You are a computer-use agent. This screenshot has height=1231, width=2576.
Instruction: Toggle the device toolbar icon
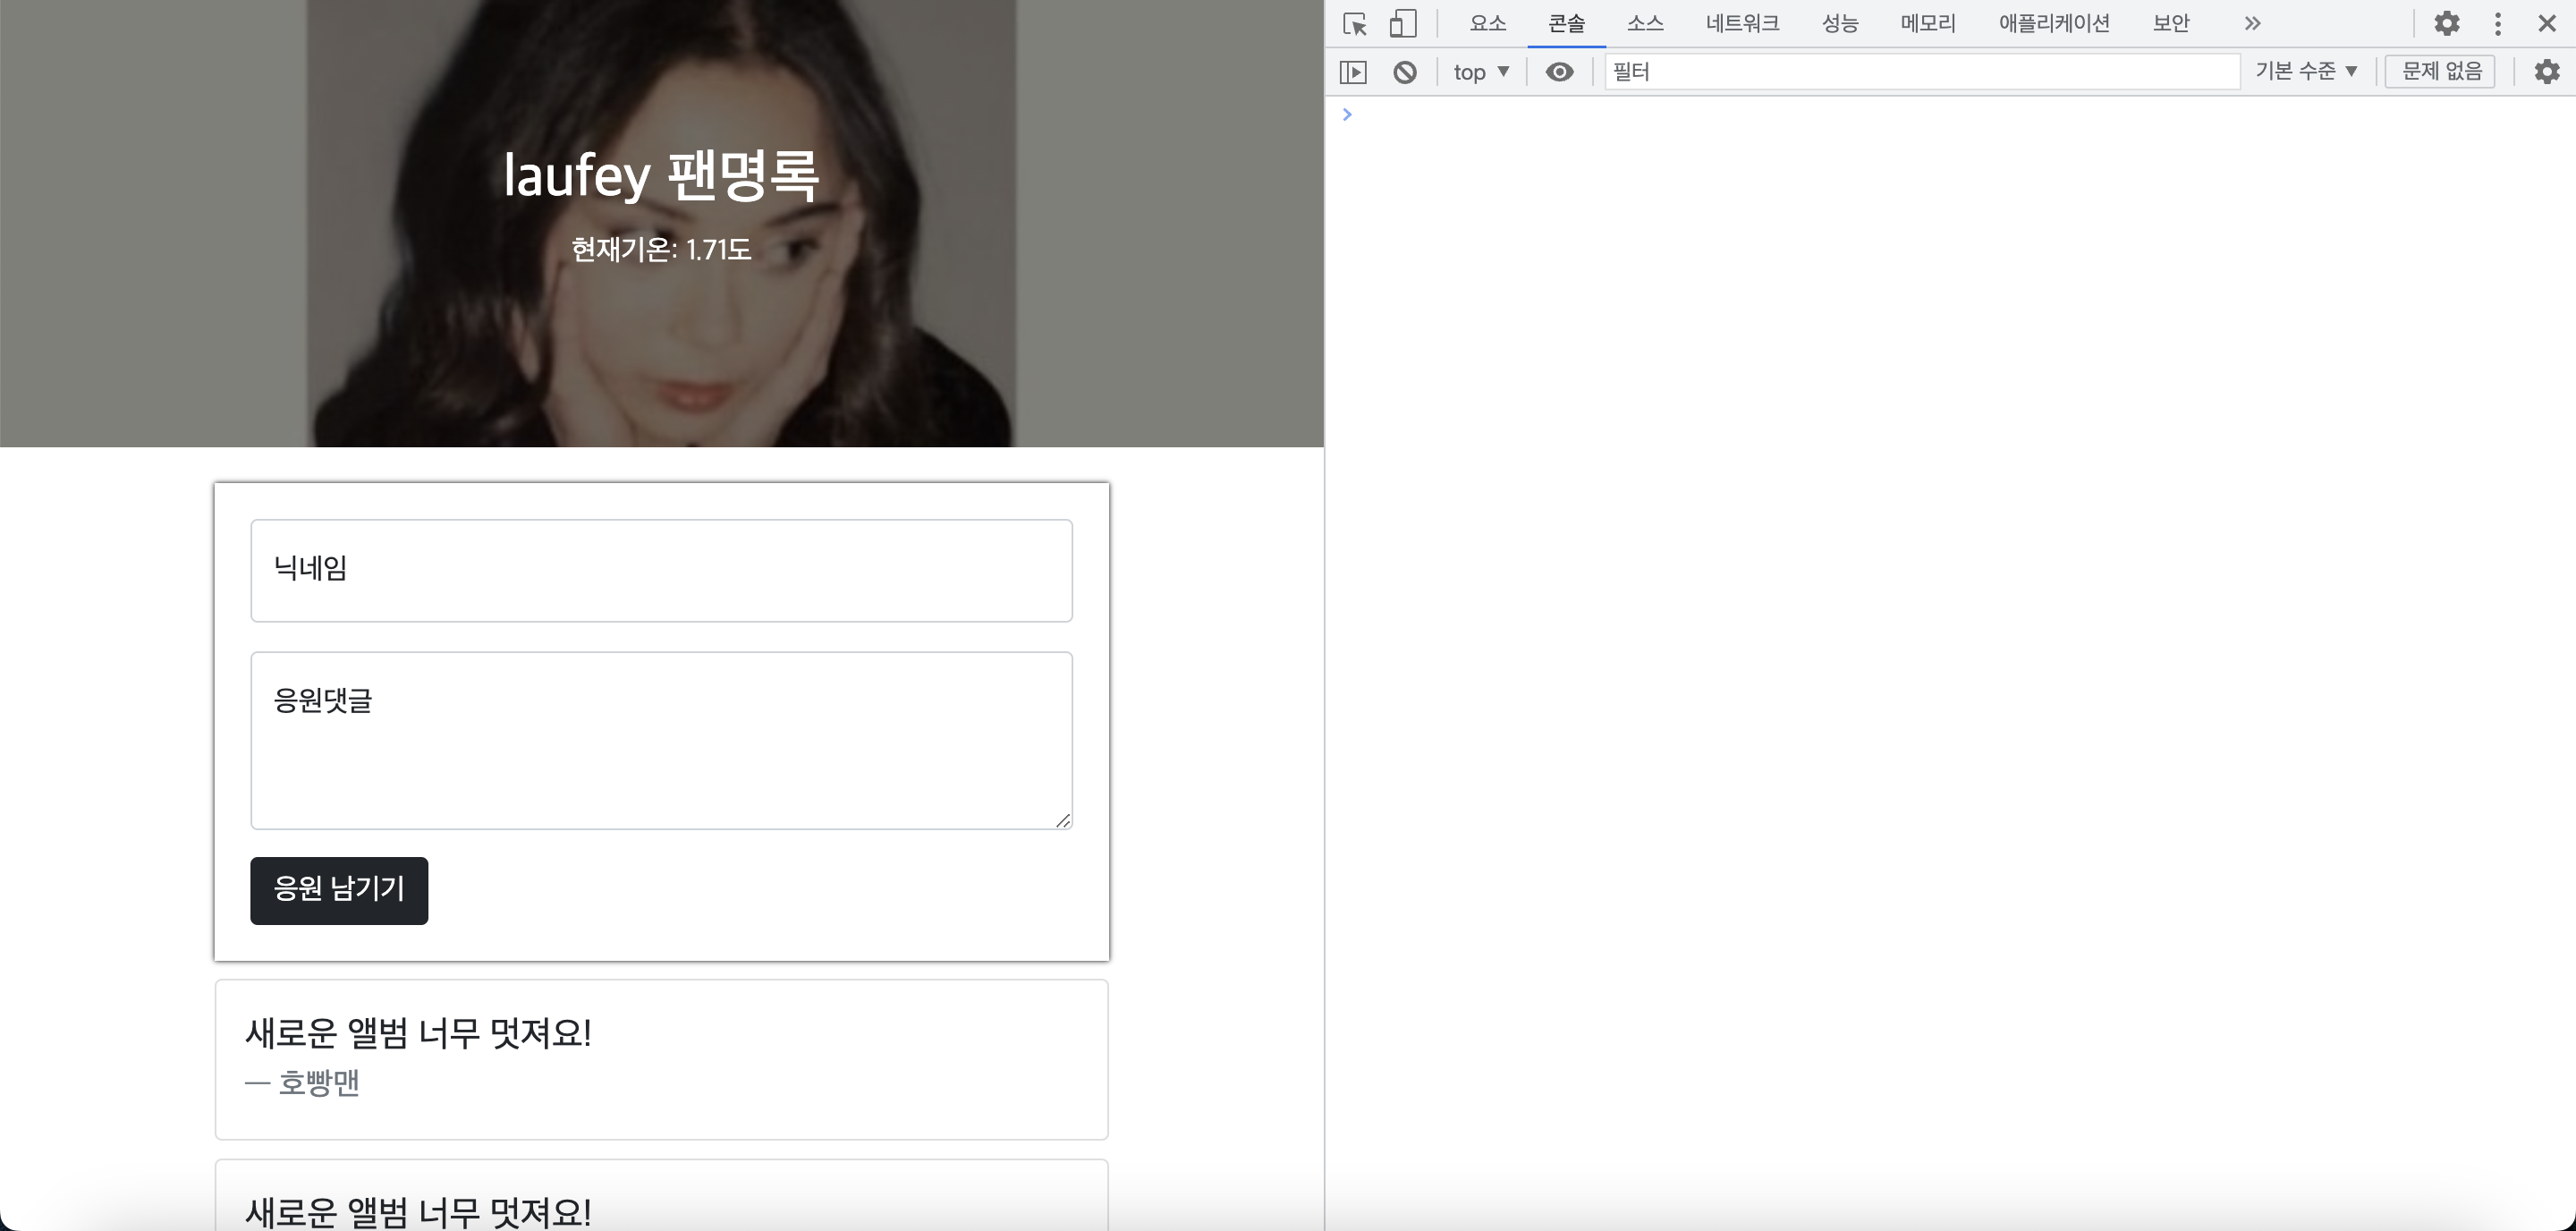pos(1403,23)
